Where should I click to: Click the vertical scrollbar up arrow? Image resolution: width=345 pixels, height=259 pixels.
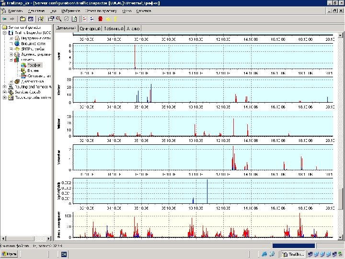341,35
